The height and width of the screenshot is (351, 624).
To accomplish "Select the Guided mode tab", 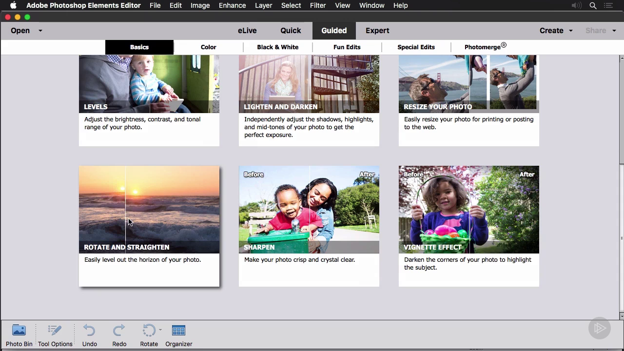I will point(334,30).
